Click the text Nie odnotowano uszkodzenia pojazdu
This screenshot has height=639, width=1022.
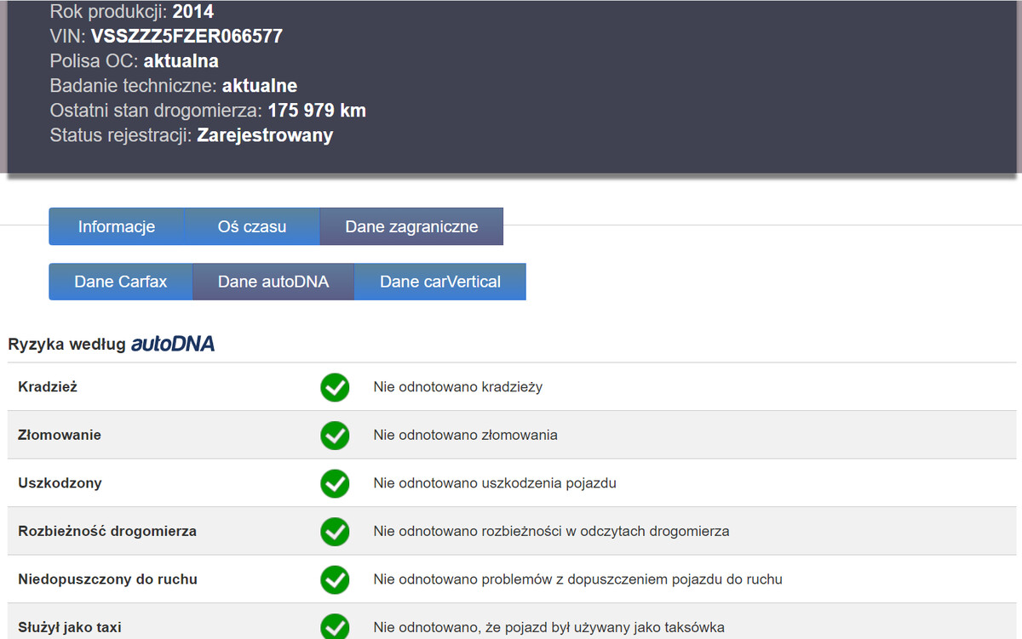(495, 482)
